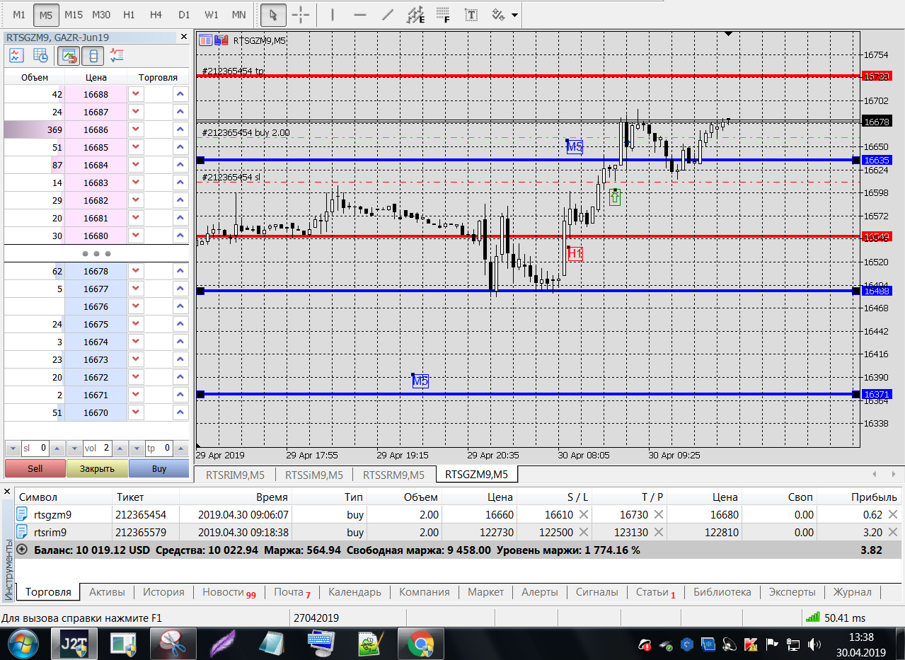This screenshot has height=660, width=905.
Task: Select the cursor arrow tool
Action: [x=274, y=14]
